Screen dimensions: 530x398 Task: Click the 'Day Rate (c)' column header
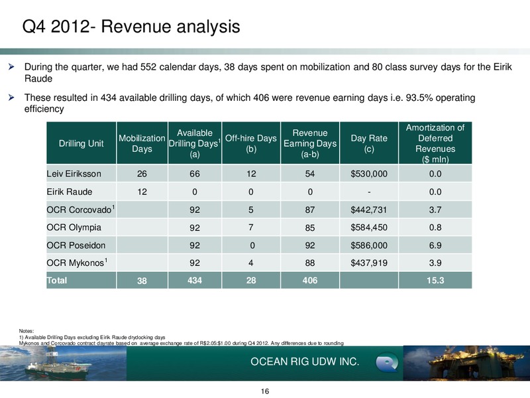tap(369, 143)
